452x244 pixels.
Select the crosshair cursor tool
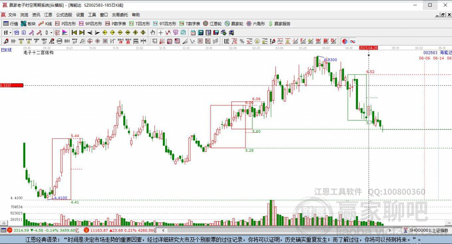pos(160,33)
